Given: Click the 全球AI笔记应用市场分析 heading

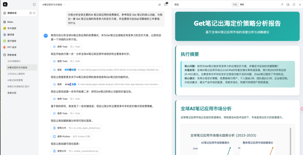Looking at the screenshot, I should 206,108.
